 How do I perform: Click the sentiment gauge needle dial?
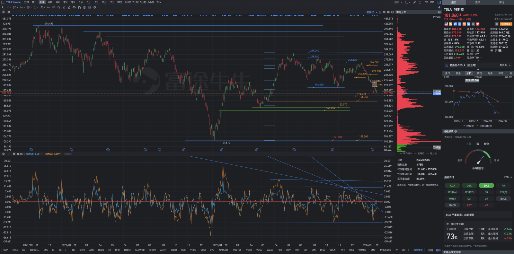tap(478, 158)
